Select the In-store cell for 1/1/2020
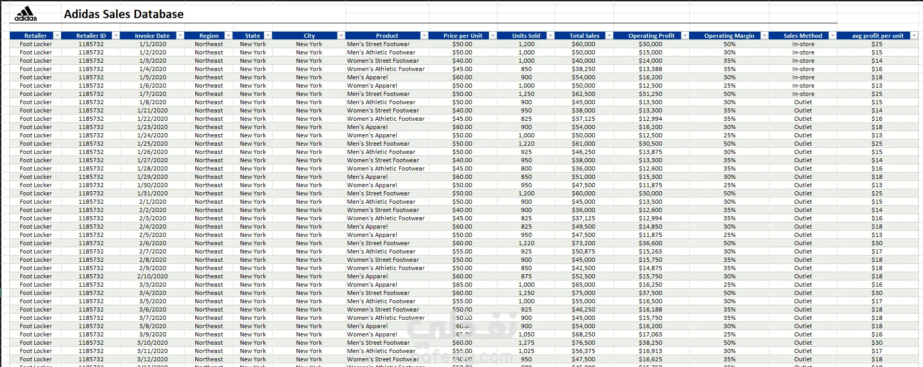The height and width of the screenshot is (367, 923). [803, 44]
